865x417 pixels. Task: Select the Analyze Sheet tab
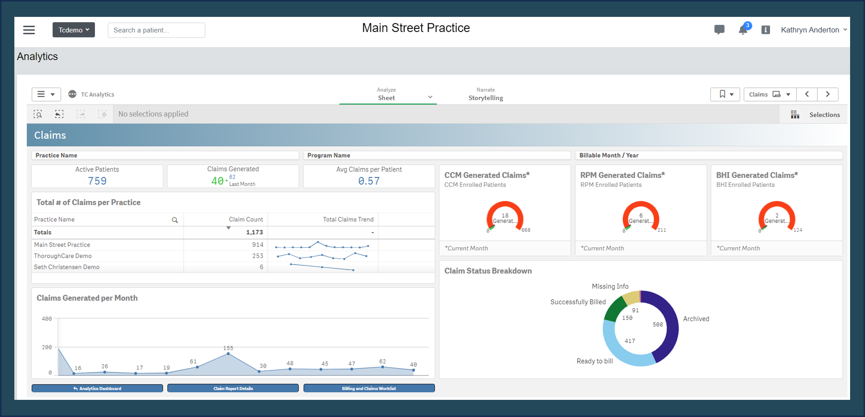(x=387, y=94)
